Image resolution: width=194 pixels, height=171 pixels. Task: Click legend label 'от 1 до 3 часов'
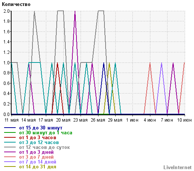pyautogui.click(x=38, y=138)
